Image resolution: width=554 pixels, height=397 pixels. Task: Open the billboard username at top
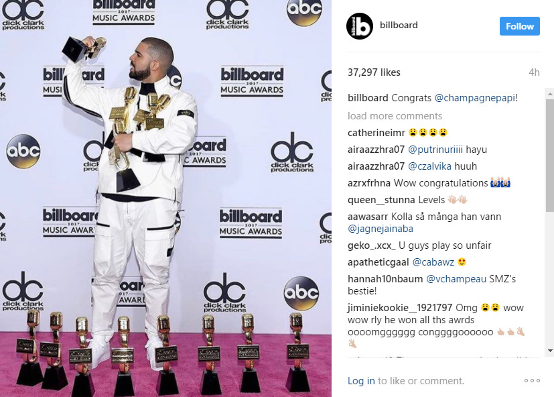(399, 25)
